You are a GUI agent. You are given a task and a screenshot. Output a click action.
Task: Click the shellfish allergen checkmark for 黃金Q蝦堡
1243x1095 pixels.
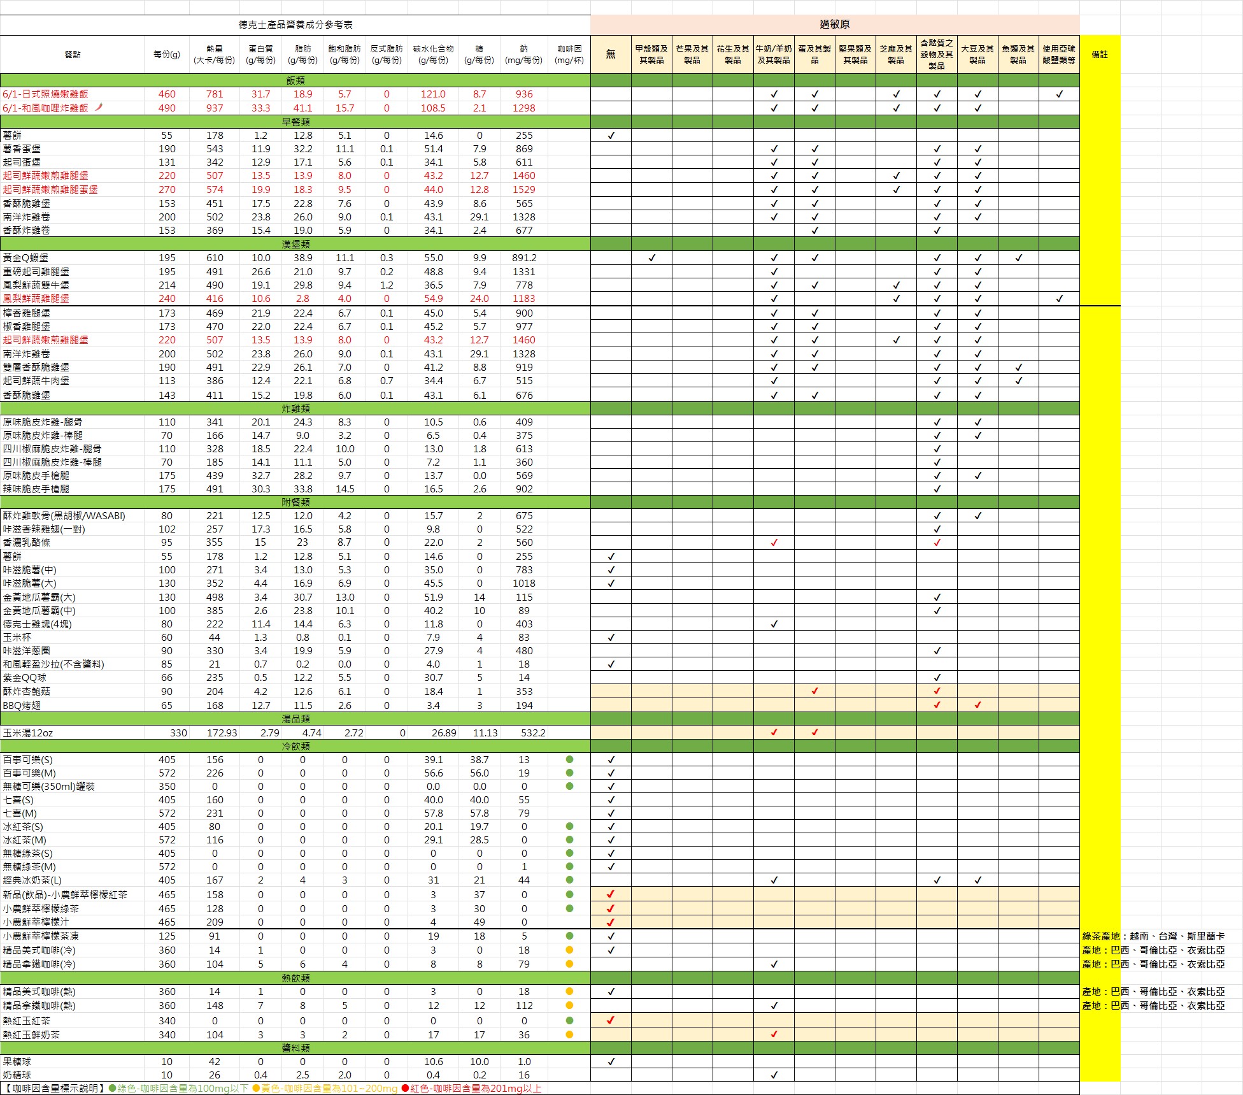click(x=651, y=258)
